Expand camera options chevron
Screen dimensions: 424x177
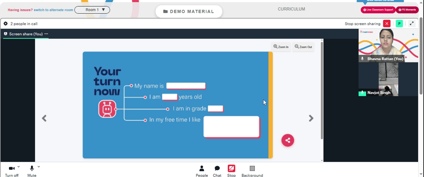click(18, 167)
